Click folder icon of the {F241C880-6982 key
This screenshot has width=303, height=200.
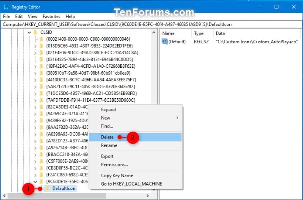(x=41, y=175)
